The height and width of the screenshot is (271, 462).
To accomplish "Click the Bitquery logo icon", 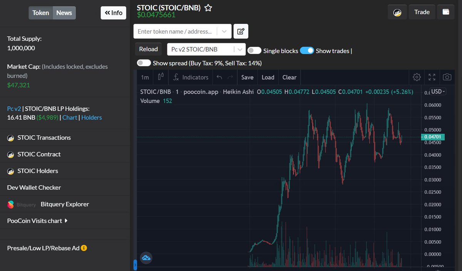I will point(11,204).
